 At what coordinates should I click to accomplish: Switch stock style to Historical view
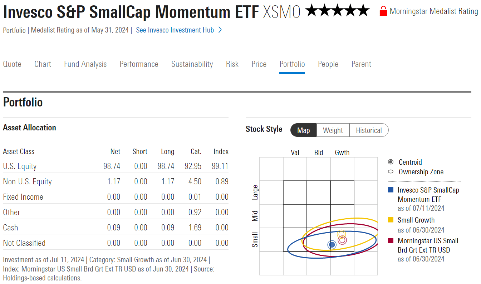369,130
